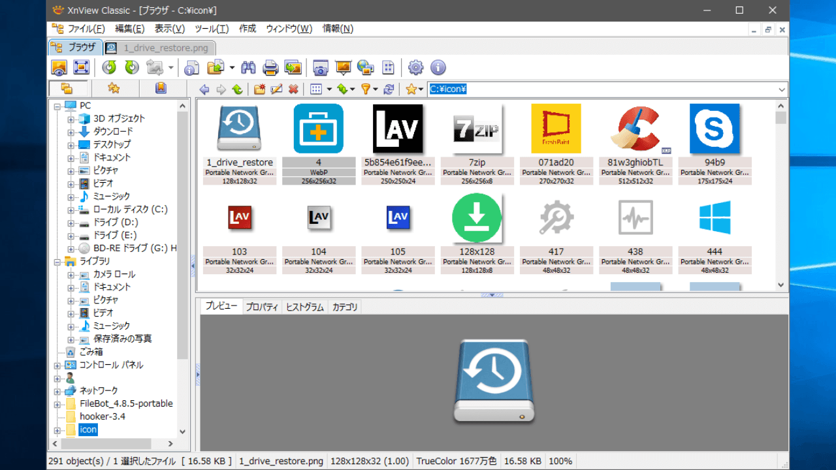Image resolution: width=836 pixels, height=470 pixels.
Task: Switch to プロパティ tab
Action: [x=263, y=307]
